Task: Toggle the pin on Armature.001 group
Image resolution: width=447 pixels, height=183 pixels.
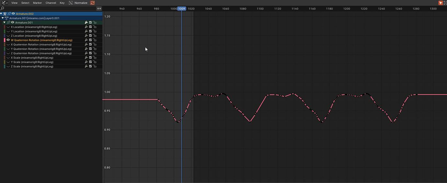Action: point(8,23)
